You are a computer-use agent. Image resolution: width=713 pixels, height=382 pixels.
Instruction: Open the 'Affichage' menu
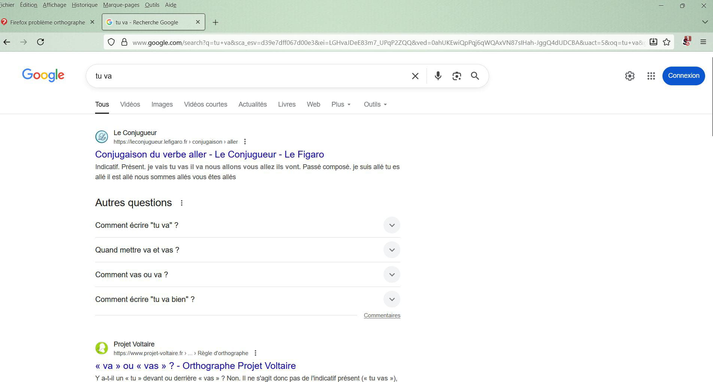[x=55, y=5]
